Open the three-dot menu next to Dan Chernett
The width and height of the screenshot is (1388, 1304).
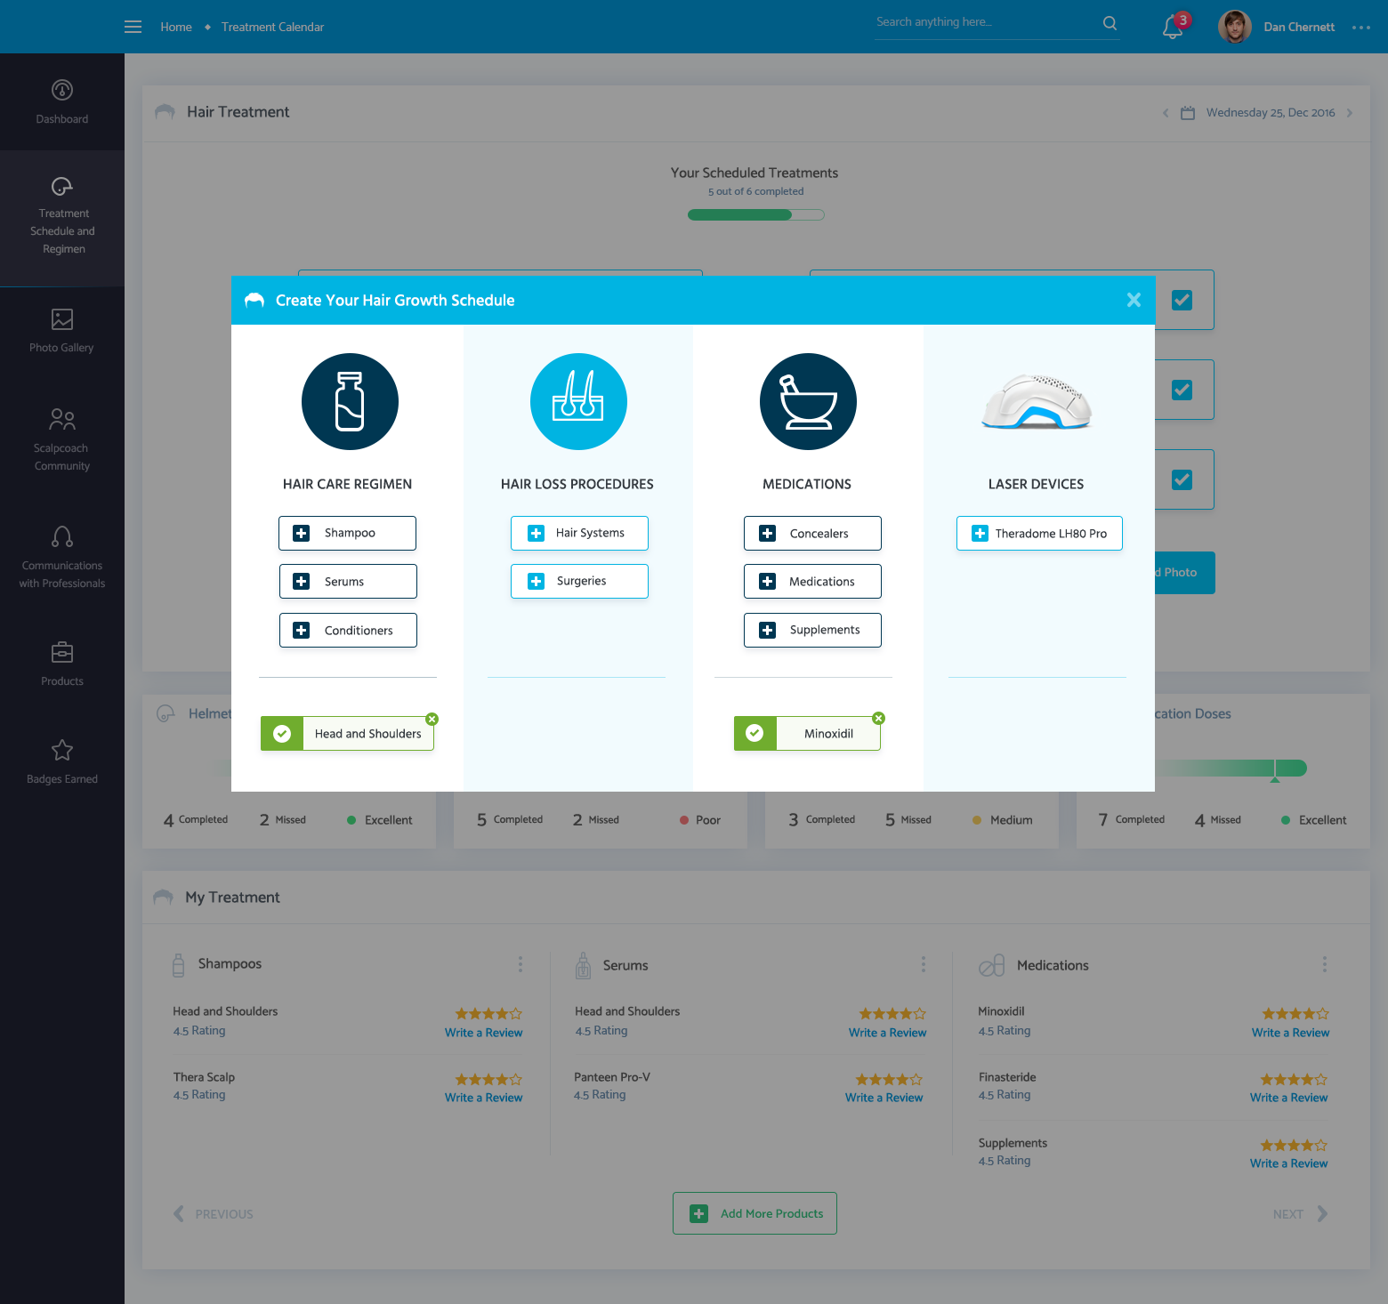pos(1360,28)
